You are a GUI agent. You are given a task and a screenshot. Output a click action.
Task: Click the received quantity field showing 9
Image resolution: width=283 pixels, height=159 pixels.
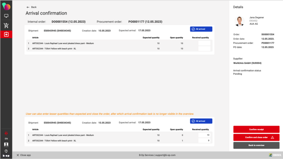(204, 141)
